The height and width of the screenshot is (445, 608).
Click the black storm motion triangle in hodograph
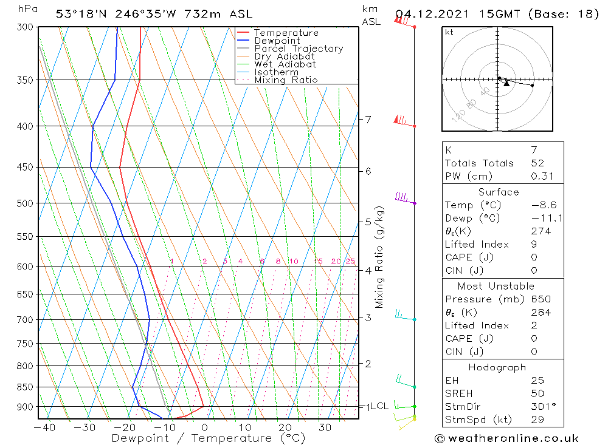click(506, 84)
